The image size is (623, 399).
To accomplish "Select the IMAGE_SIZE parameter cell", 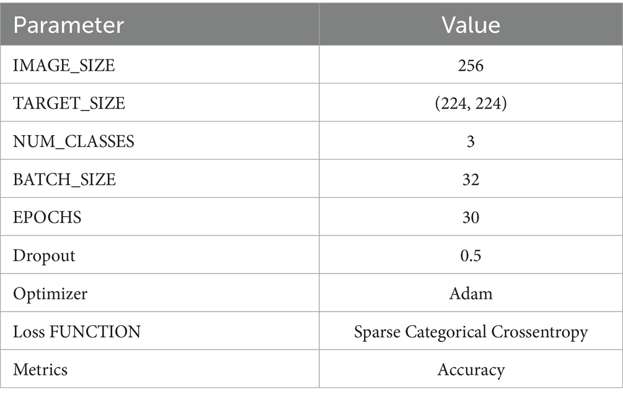I will [x=64, y=65].
